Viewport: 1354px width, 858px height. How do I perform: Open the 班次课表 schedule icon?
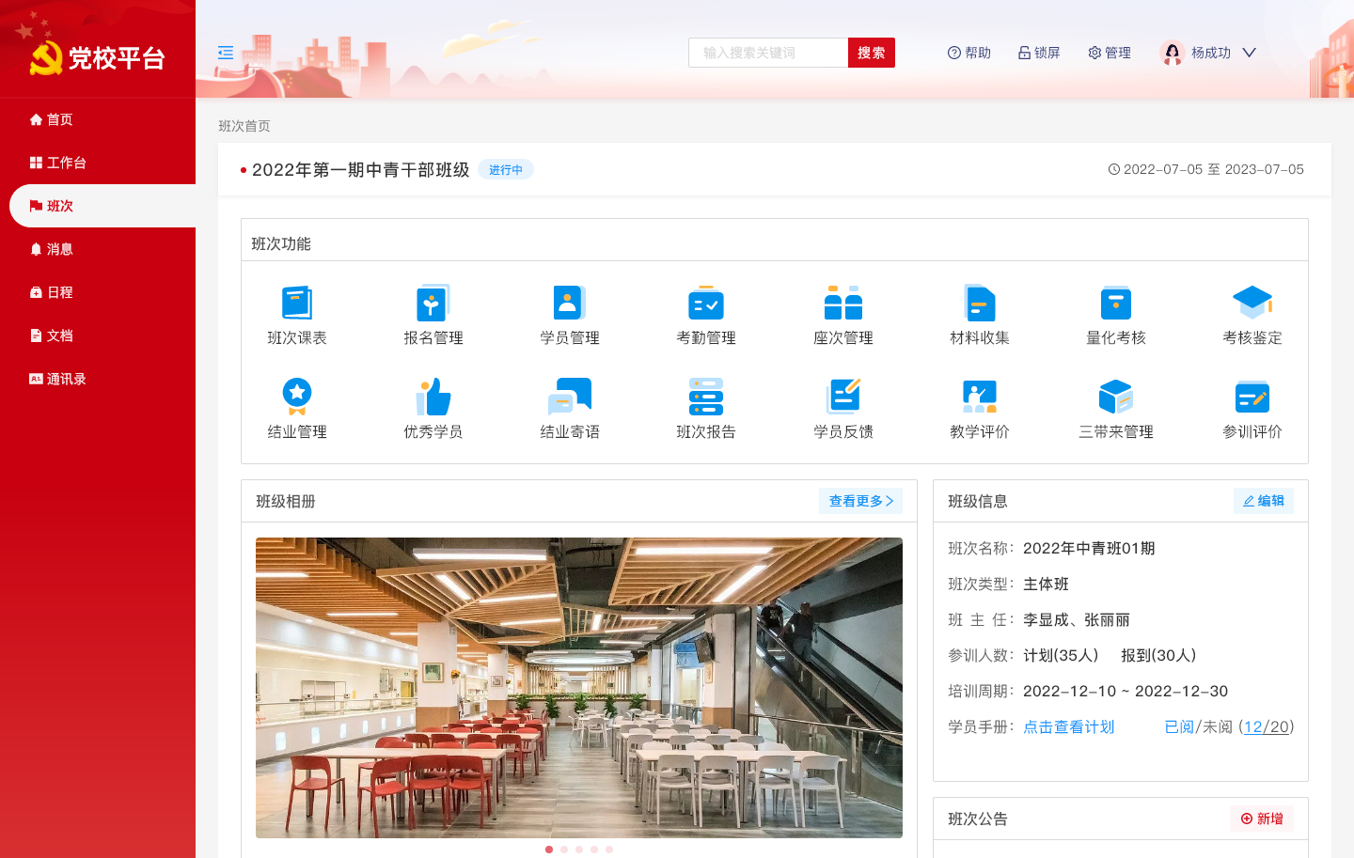pyautogui.click(x=297, y=304)
